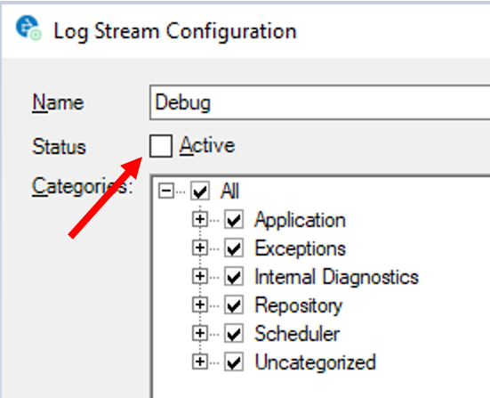
Task: Expand the Scheduler tree node
Action: (200, 334)
